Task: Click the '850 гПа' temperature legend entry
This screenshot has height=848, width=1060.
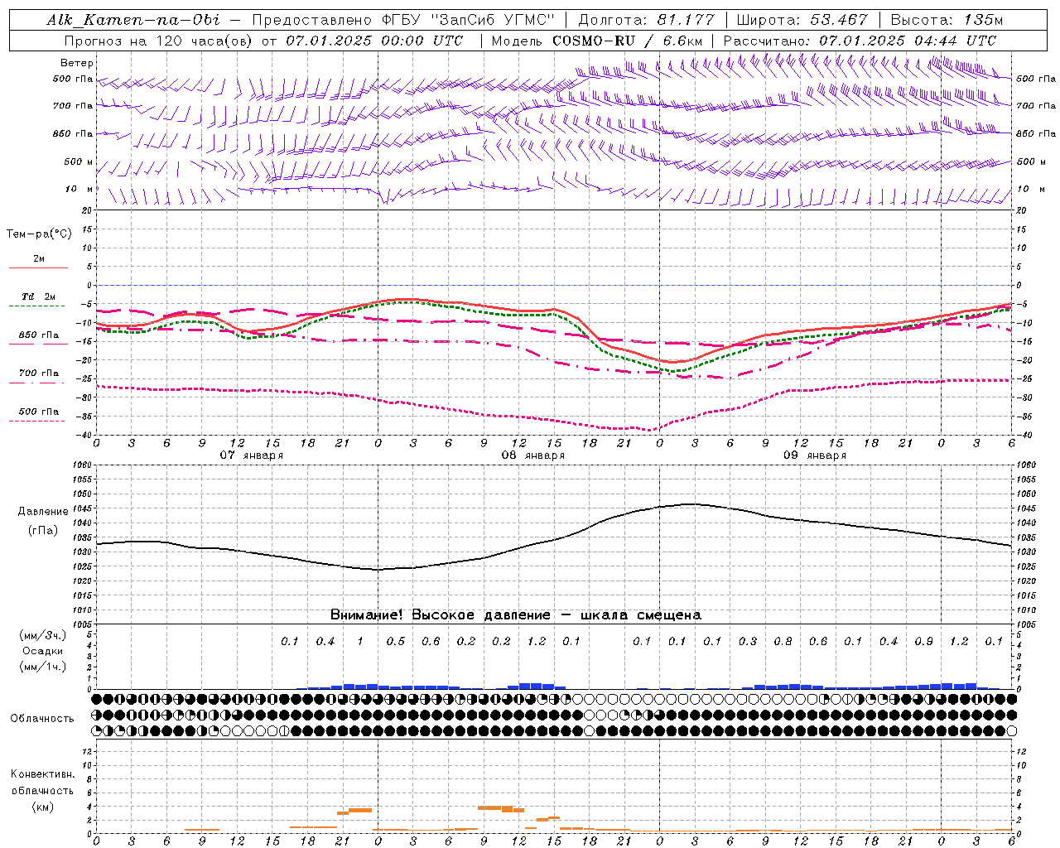Action: tap(39, 335)
